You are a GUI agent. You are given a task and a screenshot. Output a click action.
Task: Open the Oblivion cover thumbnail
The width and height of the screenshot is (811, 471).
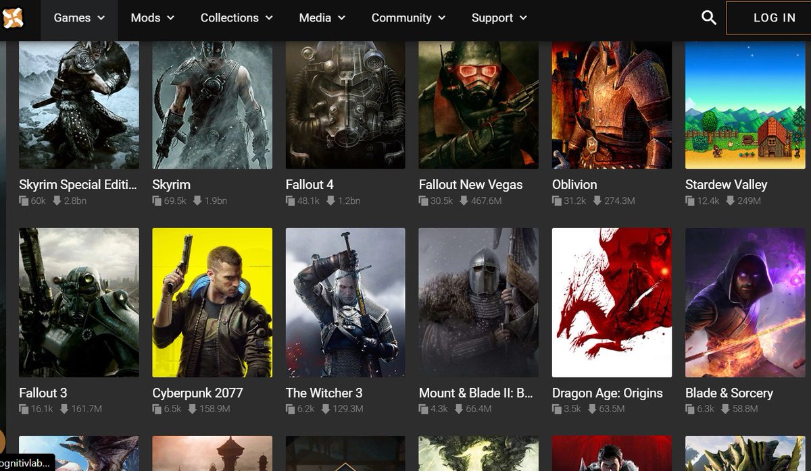coord(612,105)
